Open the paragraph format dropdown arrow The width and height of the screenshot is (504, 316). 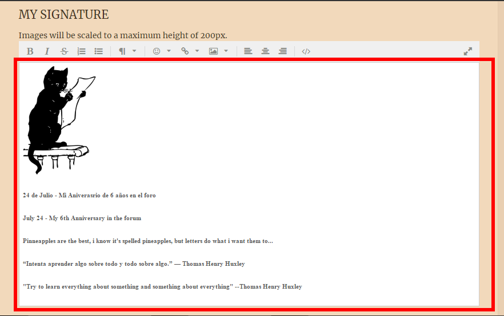point(134,51)
